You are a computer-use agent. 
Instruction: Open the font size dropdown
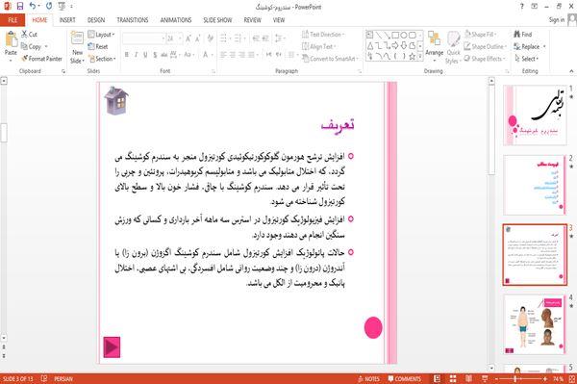tap(180, 38)
